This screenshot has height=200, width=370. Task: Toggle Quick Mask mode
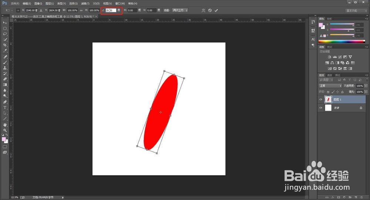[x=5, y=147]
